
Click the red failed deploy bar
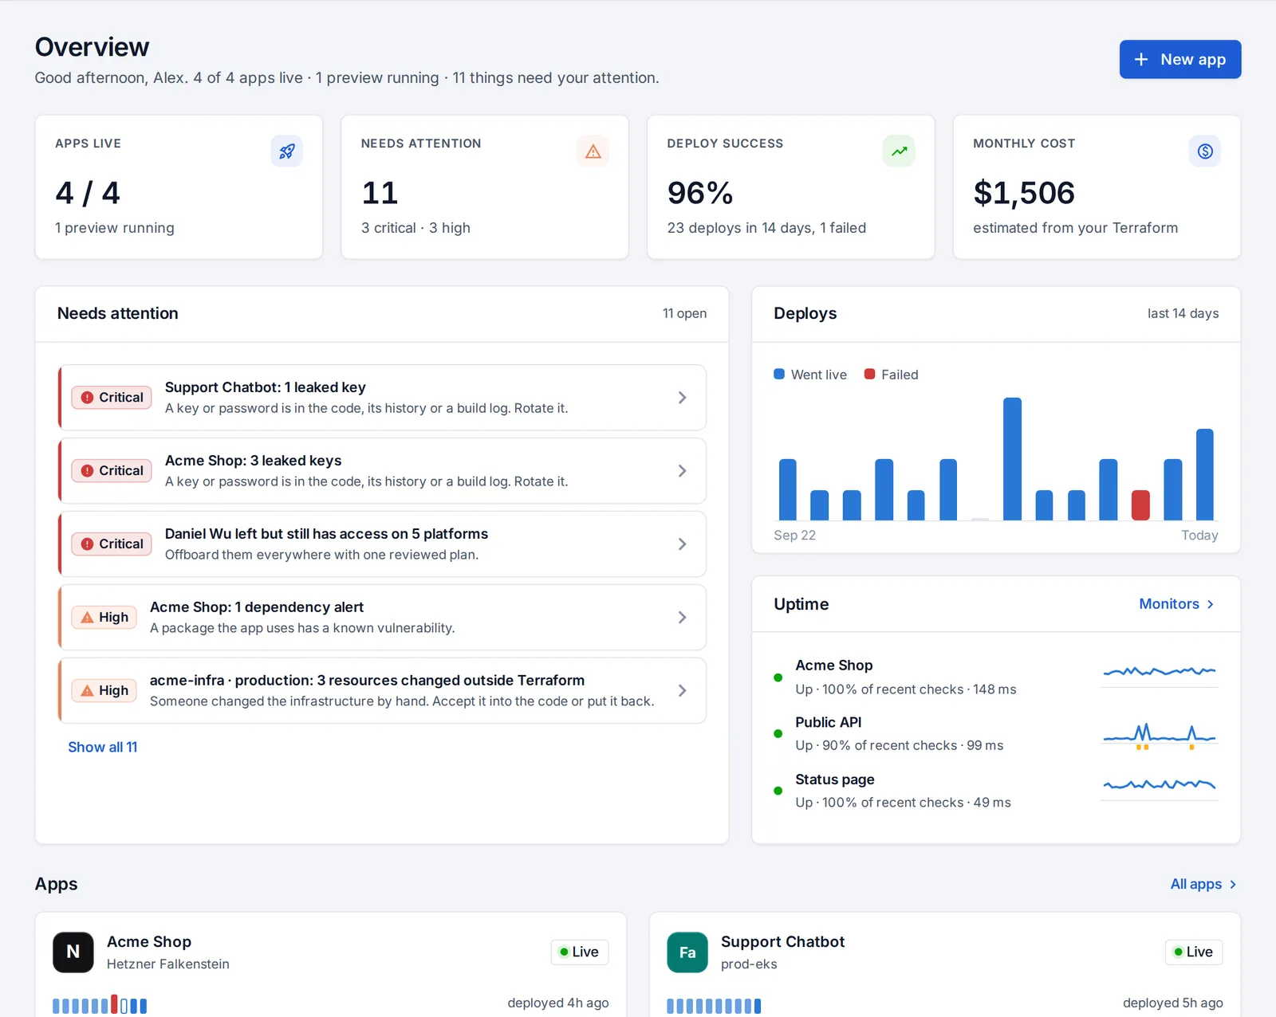click(1140, 505)
